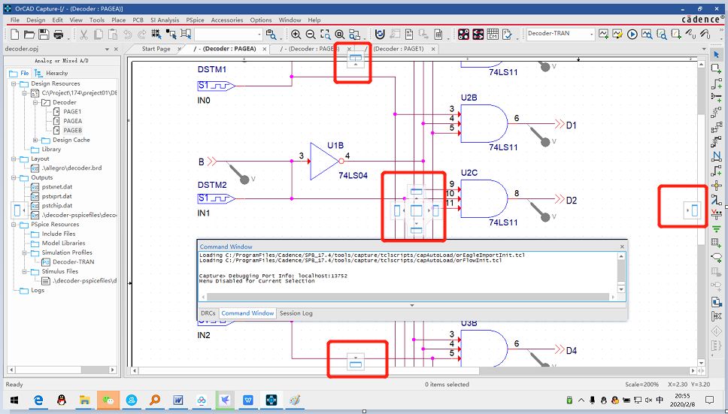Switch to the Decoder : PAGE1 tab

[x=399, y=49]
